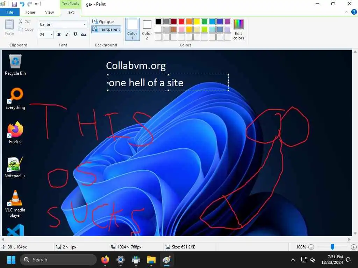The width and height of the screenshot is (358, 268).
Task: Pick the red color swatch
Action: 181,22
